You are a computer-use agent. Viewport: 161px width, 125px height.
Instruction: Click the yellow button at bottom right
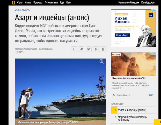157,122
